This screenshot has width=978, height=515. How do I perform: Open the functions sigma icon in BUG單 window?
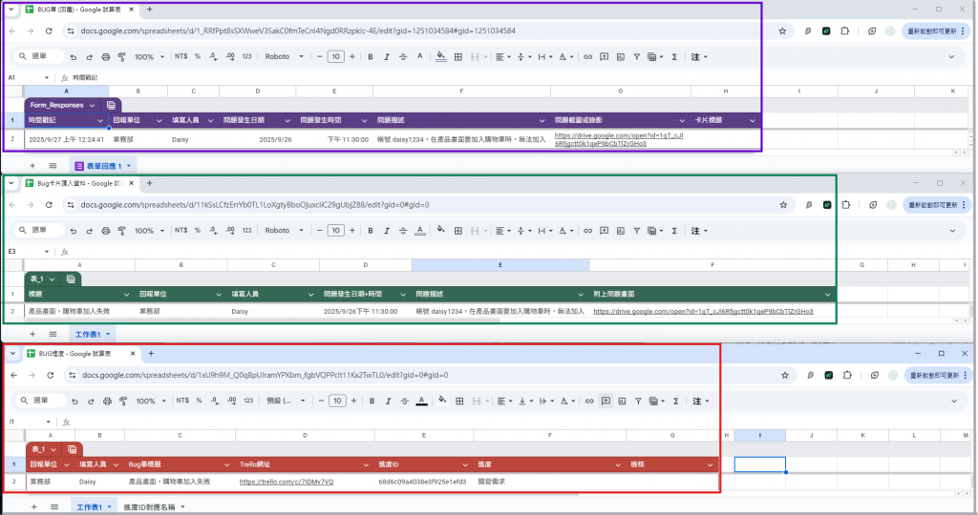click(x=674, y=56)
